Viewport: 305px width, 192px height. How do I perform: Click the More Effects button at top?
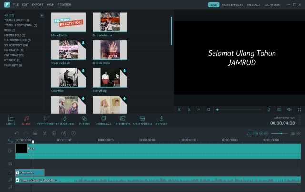pos(232,5)
